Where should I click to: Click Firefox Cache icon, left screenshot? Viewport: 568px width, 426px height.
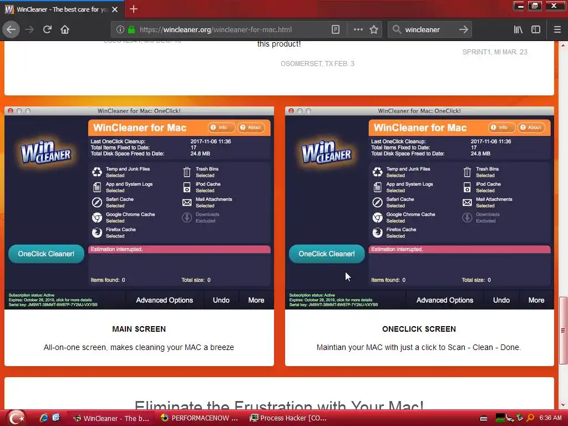pyautogui.click(x=97, y=232)
